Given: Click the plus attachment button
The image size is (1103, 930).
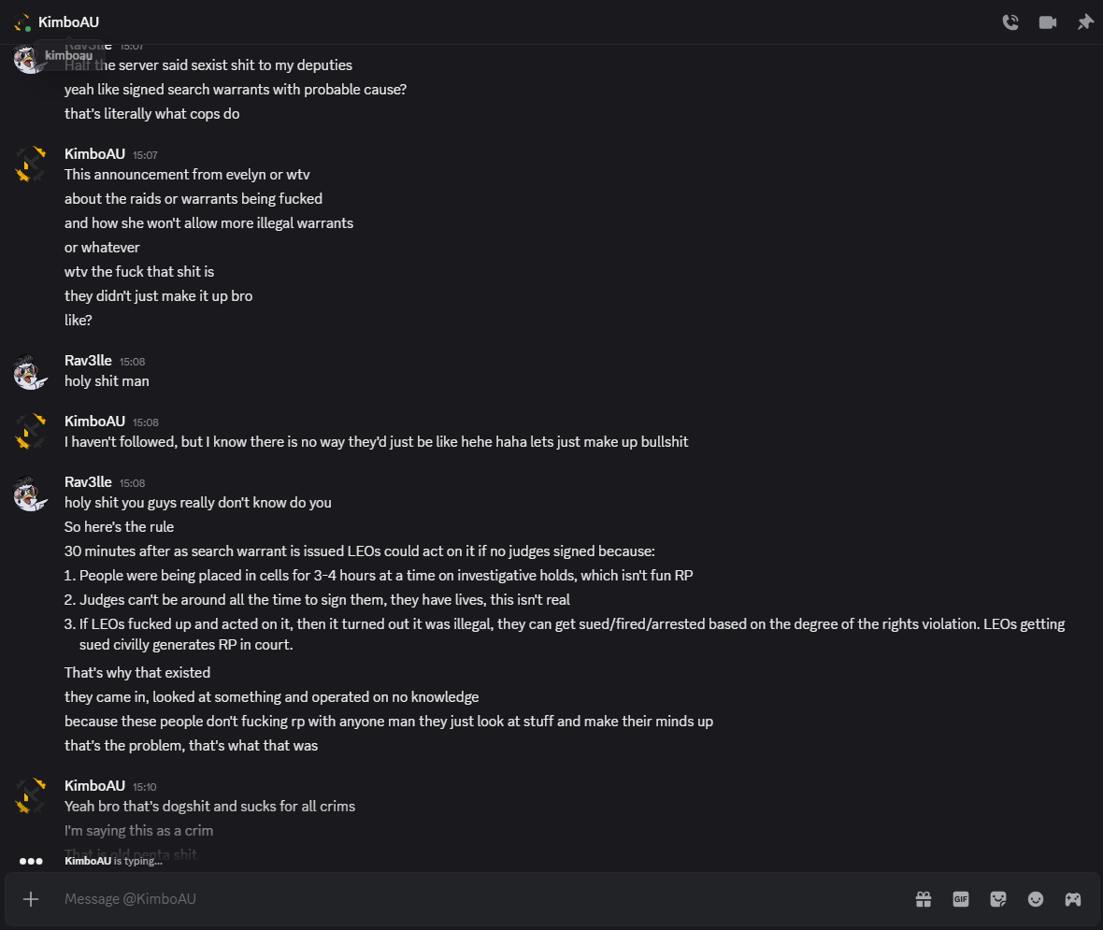Looking at the screenshot, I should [x=31, y=899].
